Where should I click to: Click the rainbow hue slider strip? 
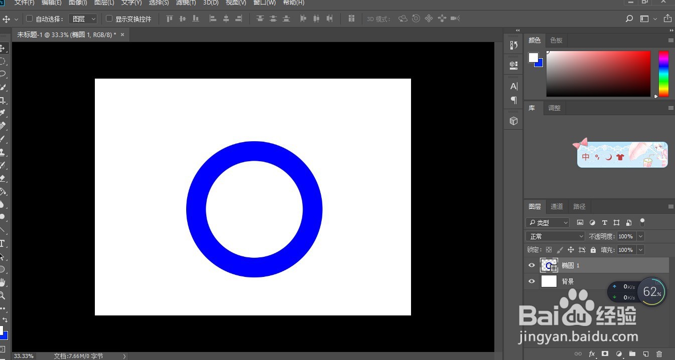click(663, 74)
